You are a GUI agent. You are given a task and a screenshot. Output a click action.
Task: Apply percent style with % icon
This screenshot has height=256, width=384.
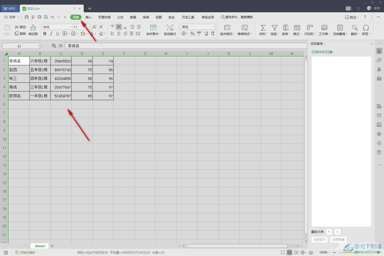click(x=193, y=34)
